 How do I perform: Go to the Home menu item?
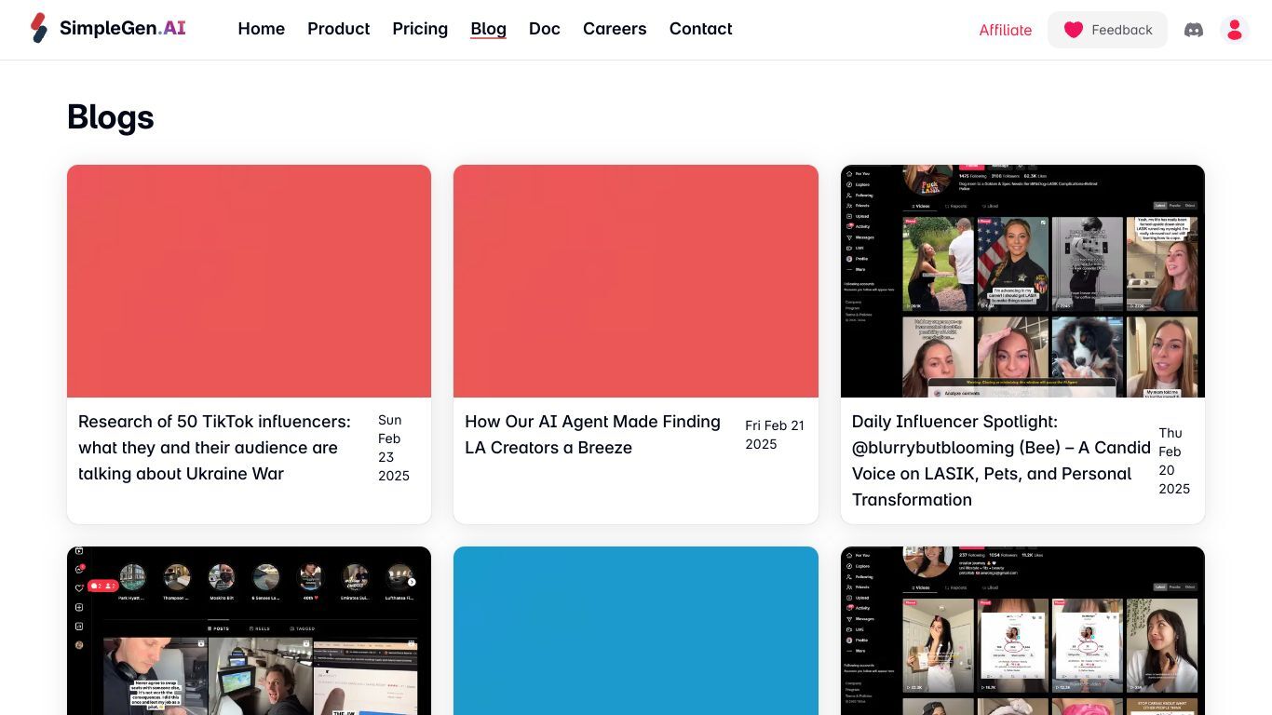[x=262, y=29]
